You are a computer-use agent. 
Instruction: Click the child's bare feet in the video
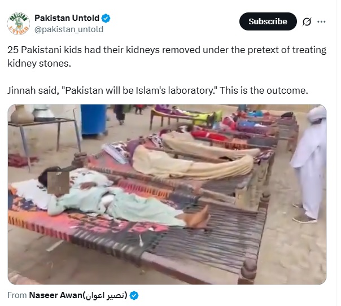point(197,218)
